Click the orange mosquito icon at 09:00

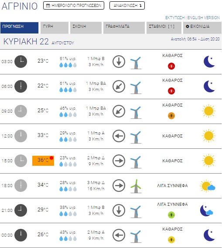pos(171,116)
